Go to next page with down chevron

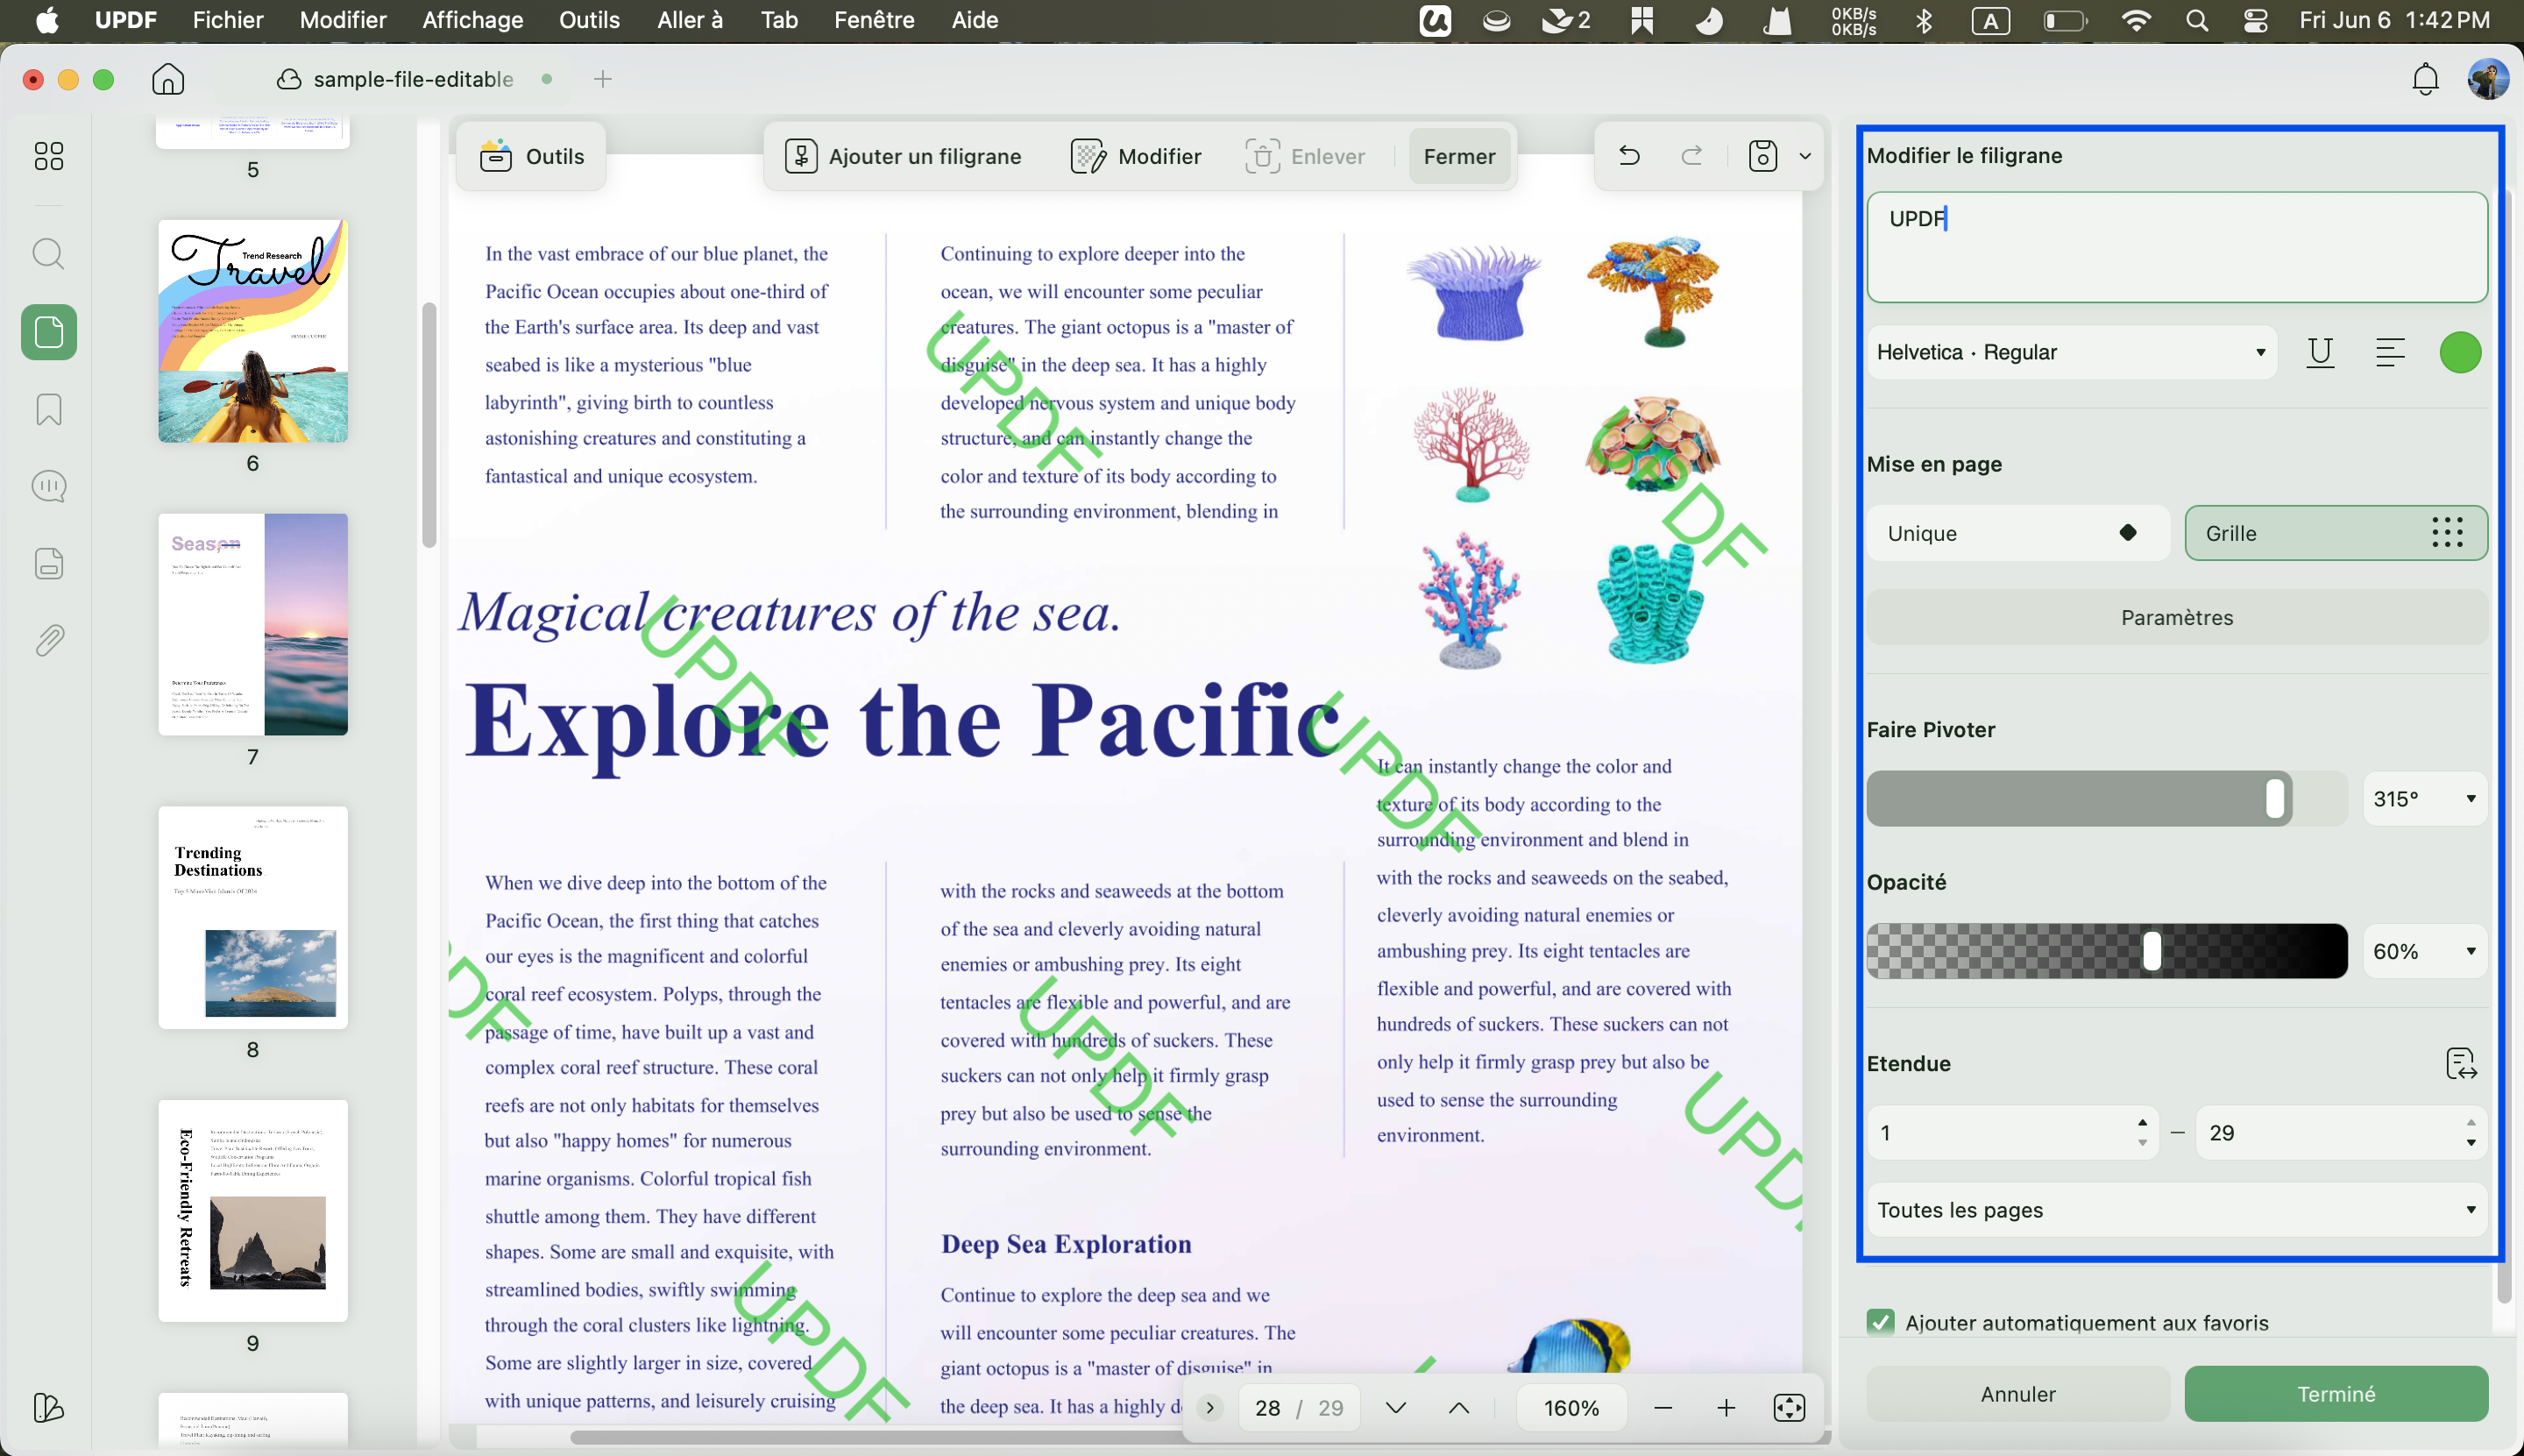click(1396, 1408)
